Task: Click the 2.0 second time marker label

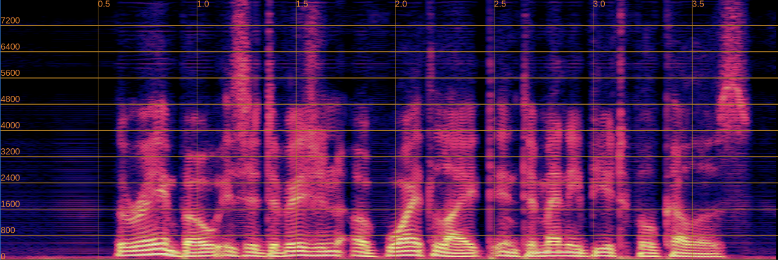Action: coord(401,4)
